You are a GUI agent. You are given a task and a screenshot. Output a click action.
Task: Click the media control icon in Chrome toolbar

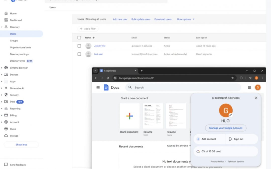coord(250,78)
